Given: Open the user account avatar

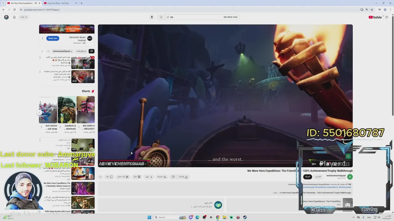Looking at the screenshot, I should coord(6,17).
